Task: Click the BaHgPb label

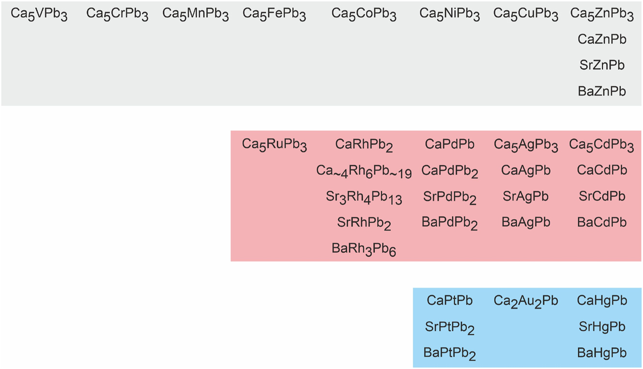Action: [602, 353]
